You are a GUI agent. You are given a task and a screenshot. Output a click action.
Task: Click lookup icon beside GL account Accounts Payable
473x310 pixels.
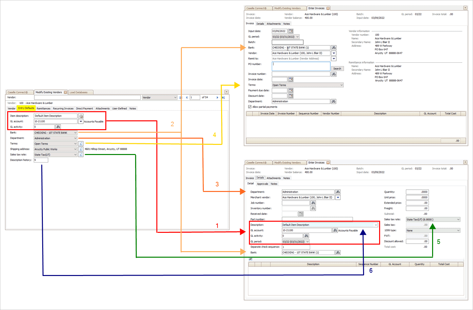coord(335,231)
